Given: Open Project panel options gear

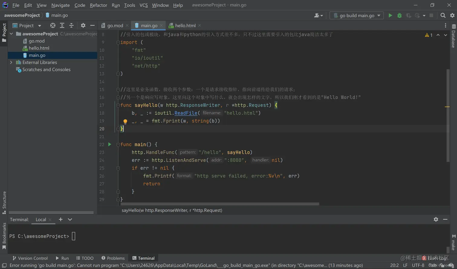Looking at the screenshot, I should click(83, 25).
